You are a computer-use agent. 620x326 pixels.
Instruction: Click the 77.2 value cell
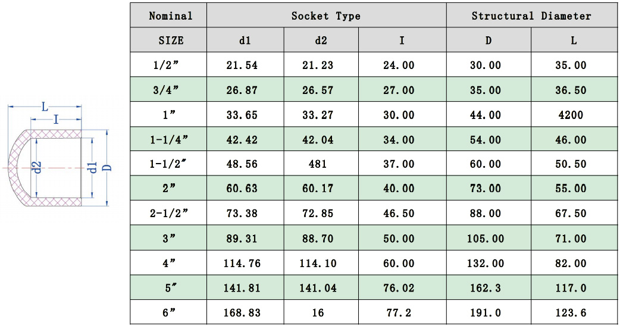click(399, 312)
